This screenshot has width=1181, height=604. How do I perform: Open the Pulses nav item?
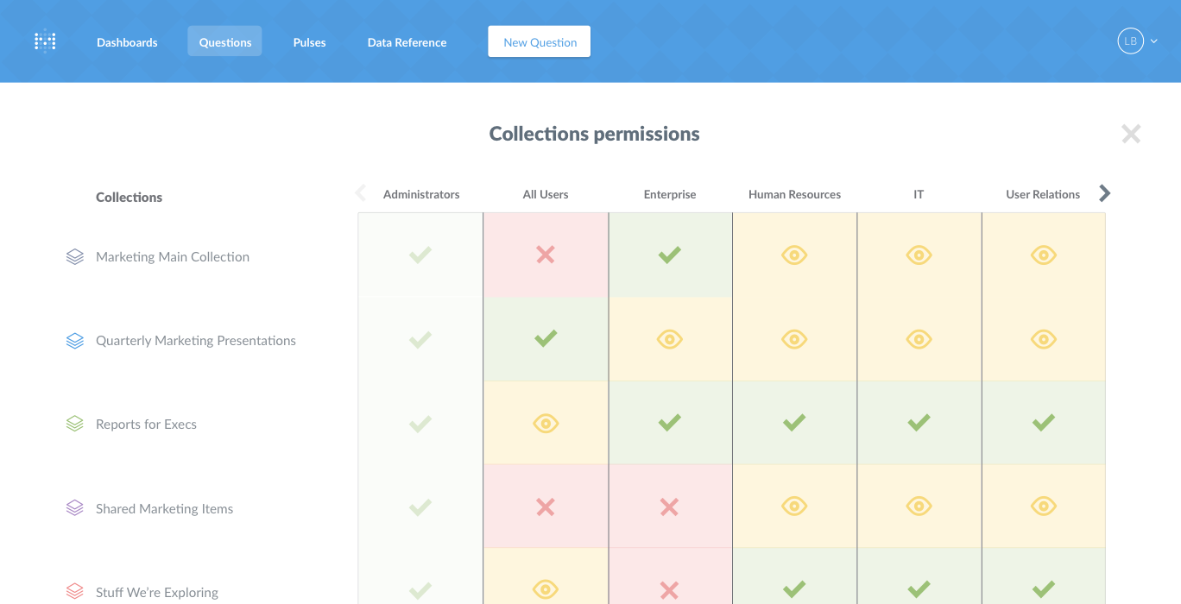[x=309, y=42]
